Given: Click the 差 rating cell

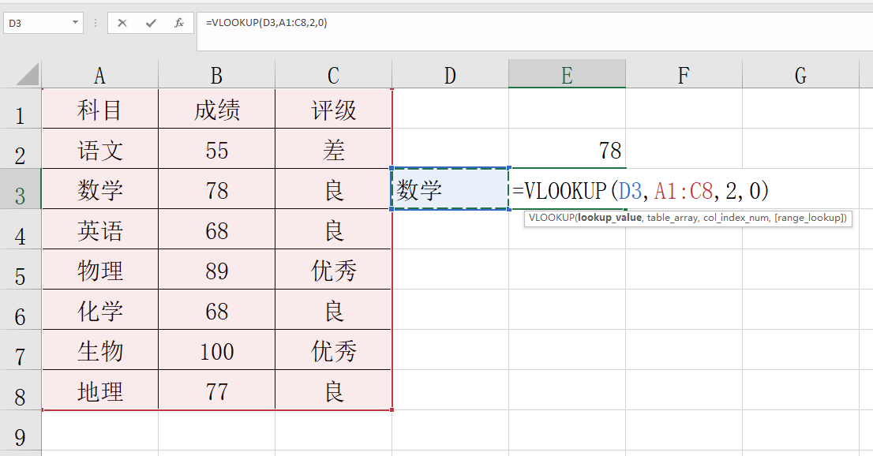Looking at the screenshot, I should (334, 148).
